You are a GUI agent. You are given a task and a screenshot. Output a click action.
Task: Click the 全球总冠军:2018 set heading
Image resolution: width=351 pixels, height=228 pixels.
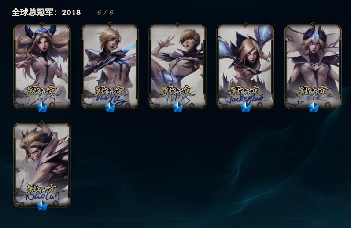(46, 12)
